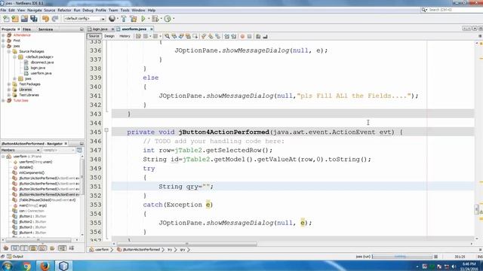Open the Run Project dropdown arrow
The width and height of the screenshot is (483, 271).
pos(149,19)
